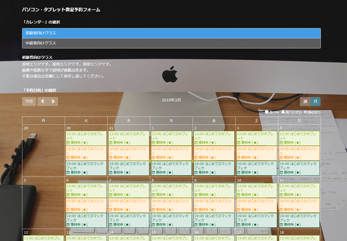The width and height of the screenshot is (347, 241).
Task: Switch calendar to 週 (week) view
Action: 305,101
